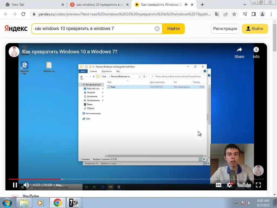Translate this page icon

tap(217, 14)
